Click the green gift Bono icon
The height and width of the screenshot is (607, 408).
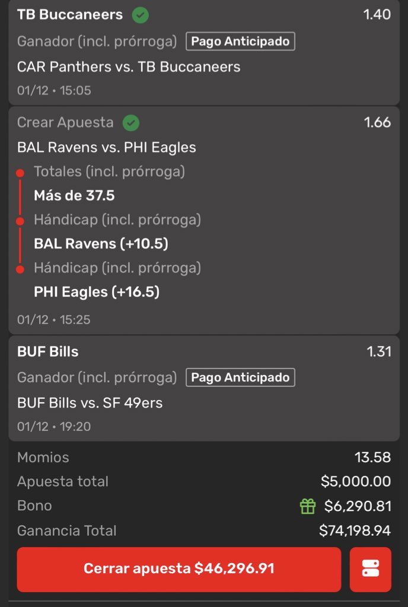(308, 506)
